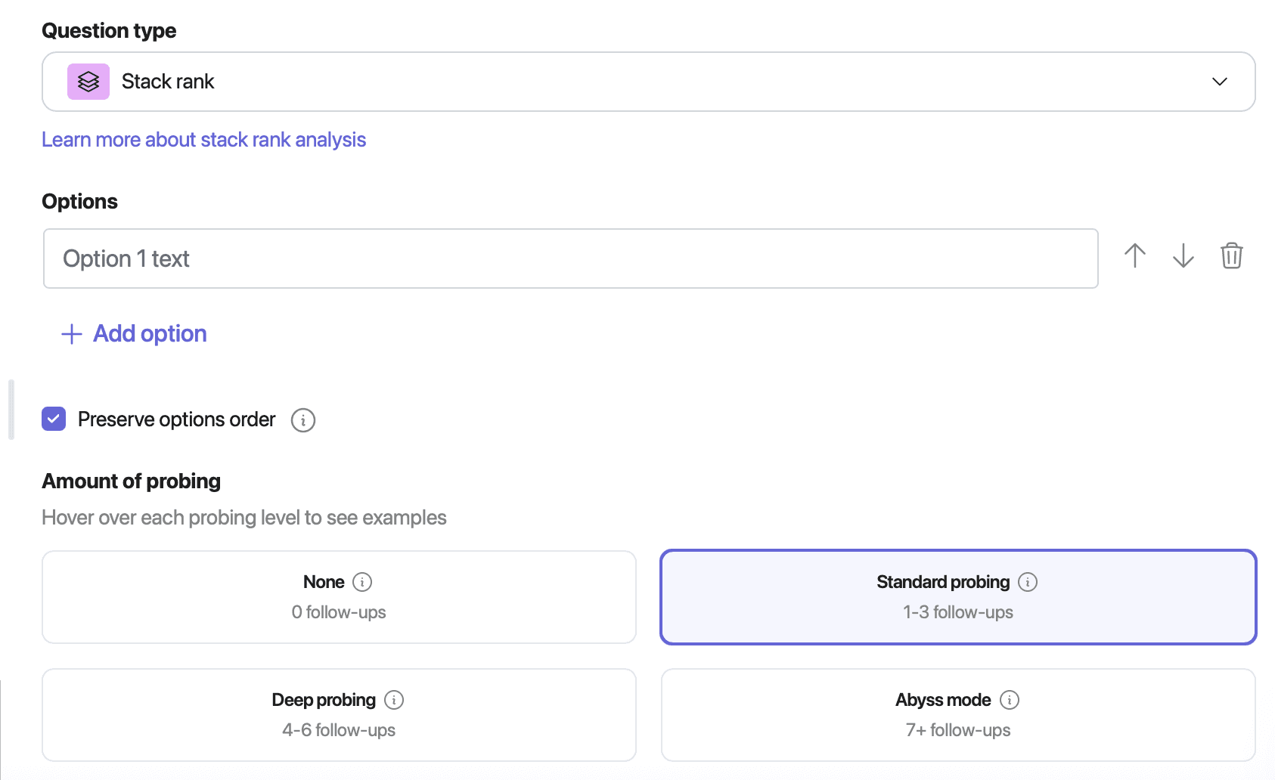Click the Deep probing info icon

click(x=394, y=700)
